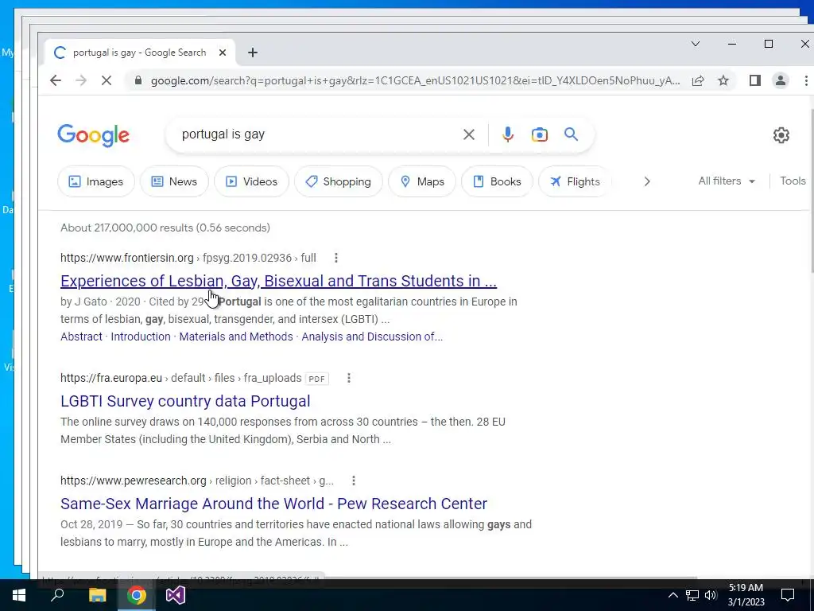Filter results by Flights
The image size is (814, 611).
click(x=576, y=181)
